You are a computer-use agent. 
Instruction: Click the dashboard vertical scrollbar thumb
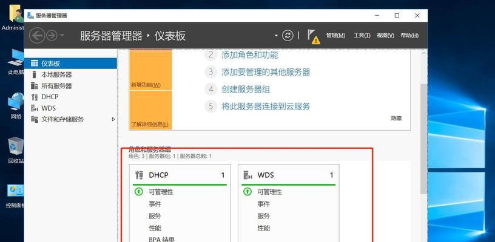[423, 139]
